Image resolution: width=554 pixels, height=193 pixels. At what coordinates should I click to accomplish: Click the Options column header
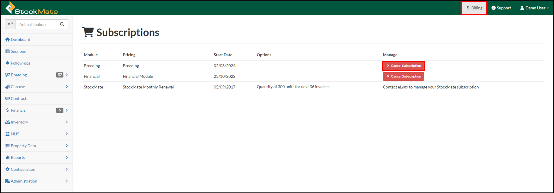[264, 55]
